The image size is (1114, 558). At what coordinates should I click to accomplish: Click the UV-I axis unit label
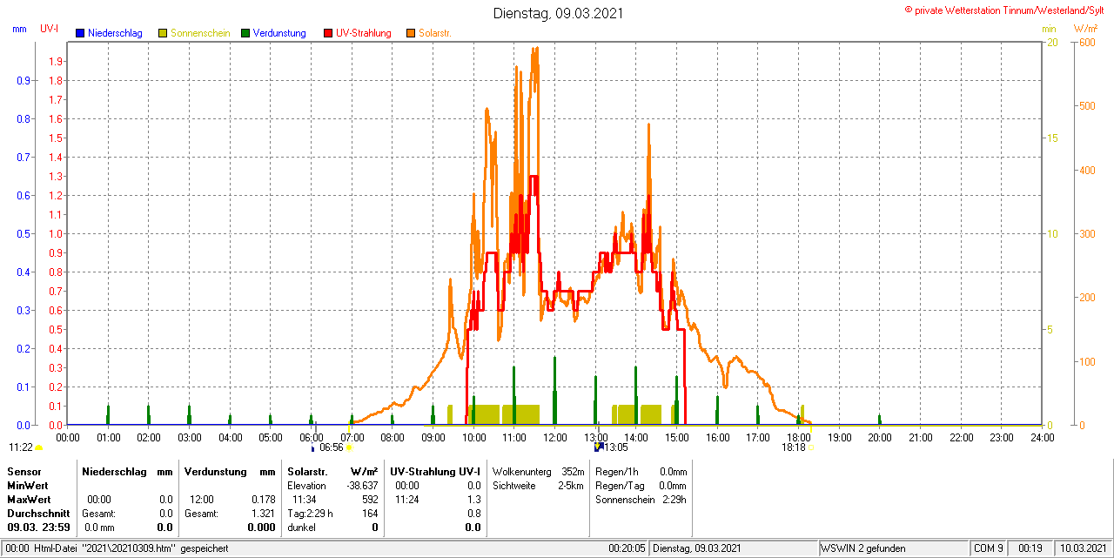coord(50,29)
